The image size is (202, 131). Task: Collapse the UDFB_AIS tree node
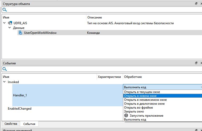point(4,23)
